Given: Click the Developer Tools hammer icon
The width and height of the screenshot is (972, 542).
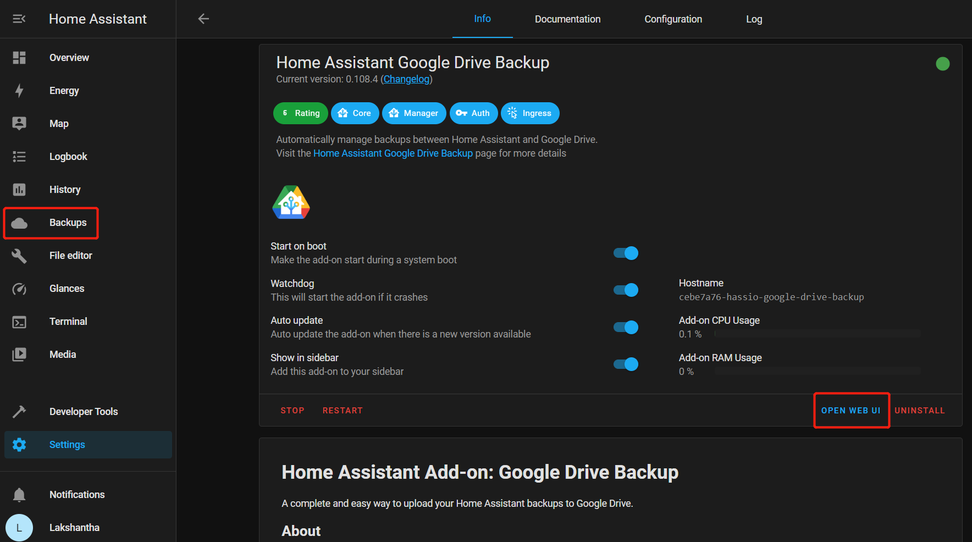Looking at the screenshot, I should click(x=19, y=412).
